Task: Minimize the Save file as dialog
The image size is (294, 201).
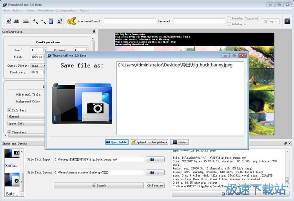Action: [225, 56]
